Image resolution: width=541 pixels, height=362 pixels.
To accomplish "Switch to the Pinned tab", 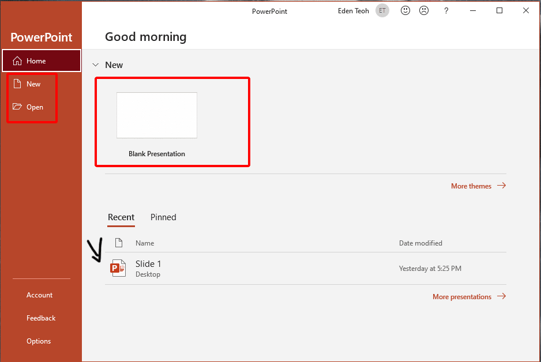I will [x=163, y=217].
